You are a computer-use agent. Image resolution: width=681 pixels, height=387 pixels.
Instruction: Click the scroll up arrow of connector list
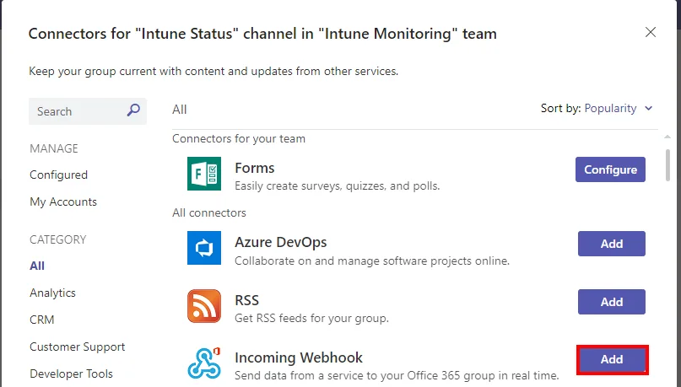coord(667,137)
